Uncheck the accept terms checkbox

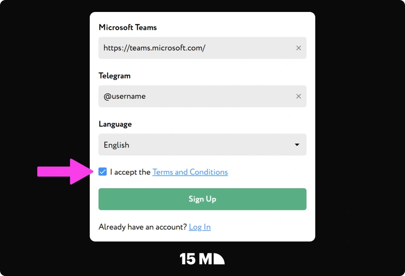pos(103,172)
